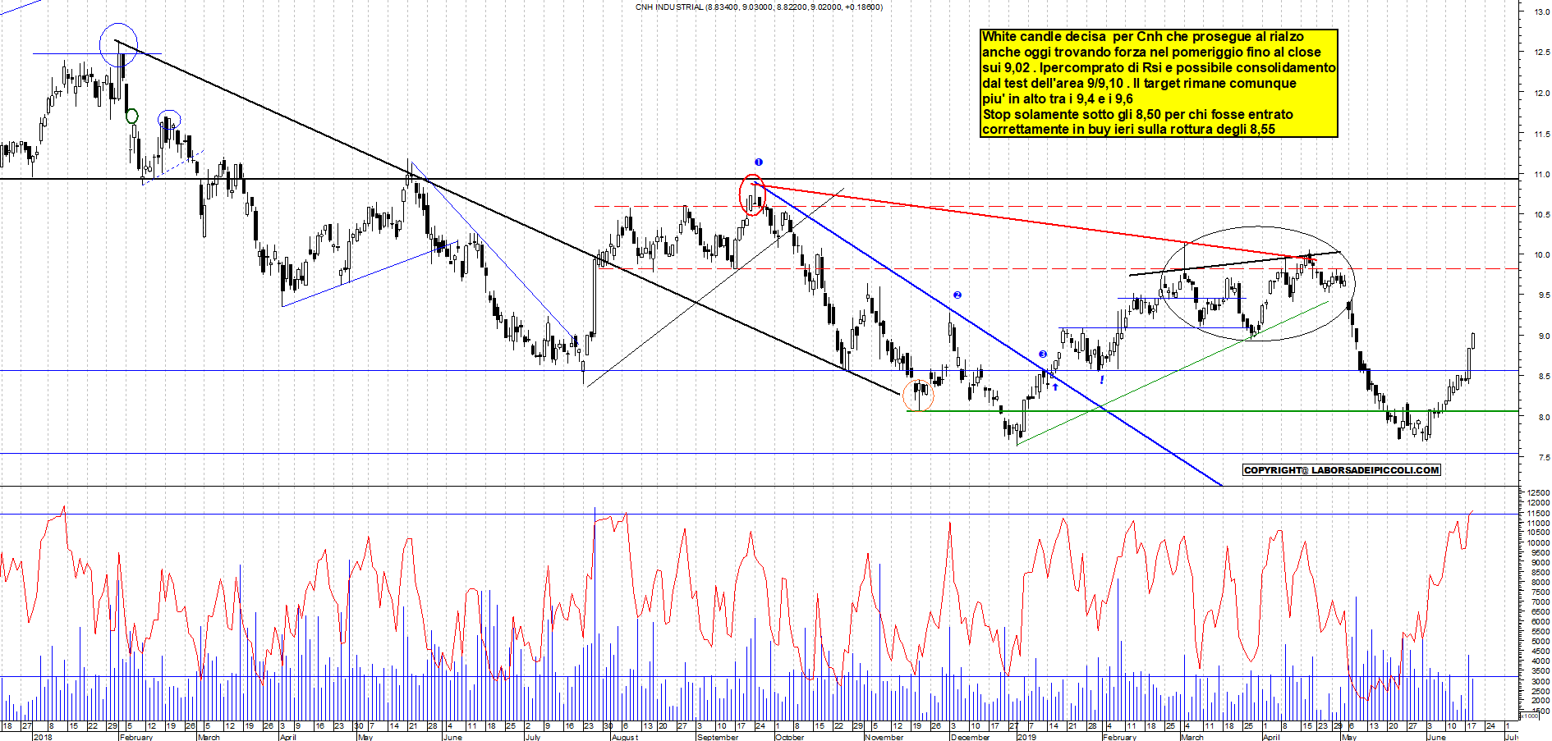This screenshot has width=1552, height=741.
Task: Click the blue wave marker numbered 2
Action: point(957,295)
